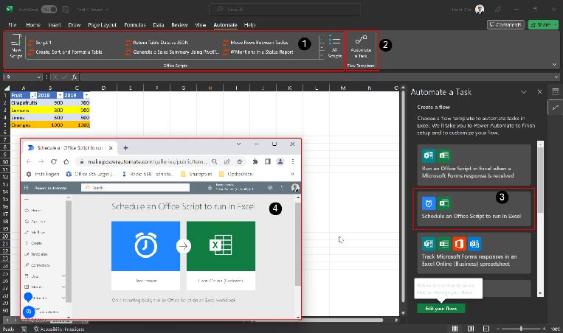Open the Draw tab
This screenshot has height=333, width=563.
(x=75, y=25)
